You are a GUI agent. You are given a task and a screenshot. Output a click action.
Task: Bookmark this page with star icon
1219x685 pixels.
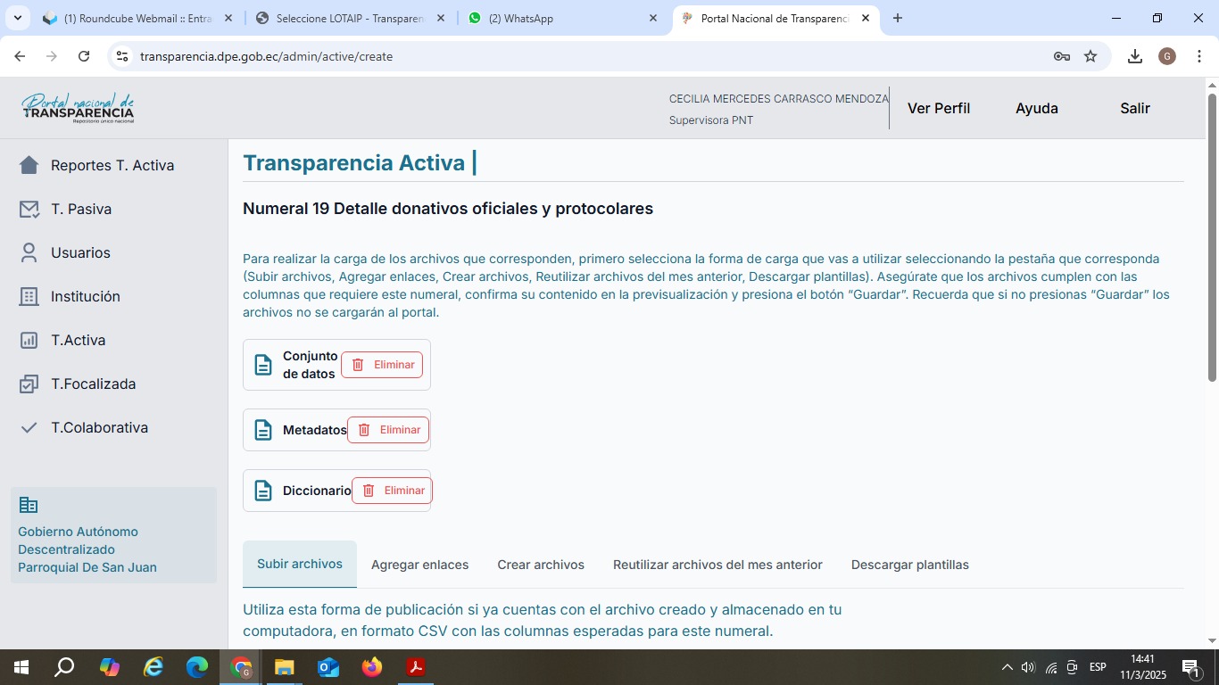pyautogui.click(x=1090, y=56)
